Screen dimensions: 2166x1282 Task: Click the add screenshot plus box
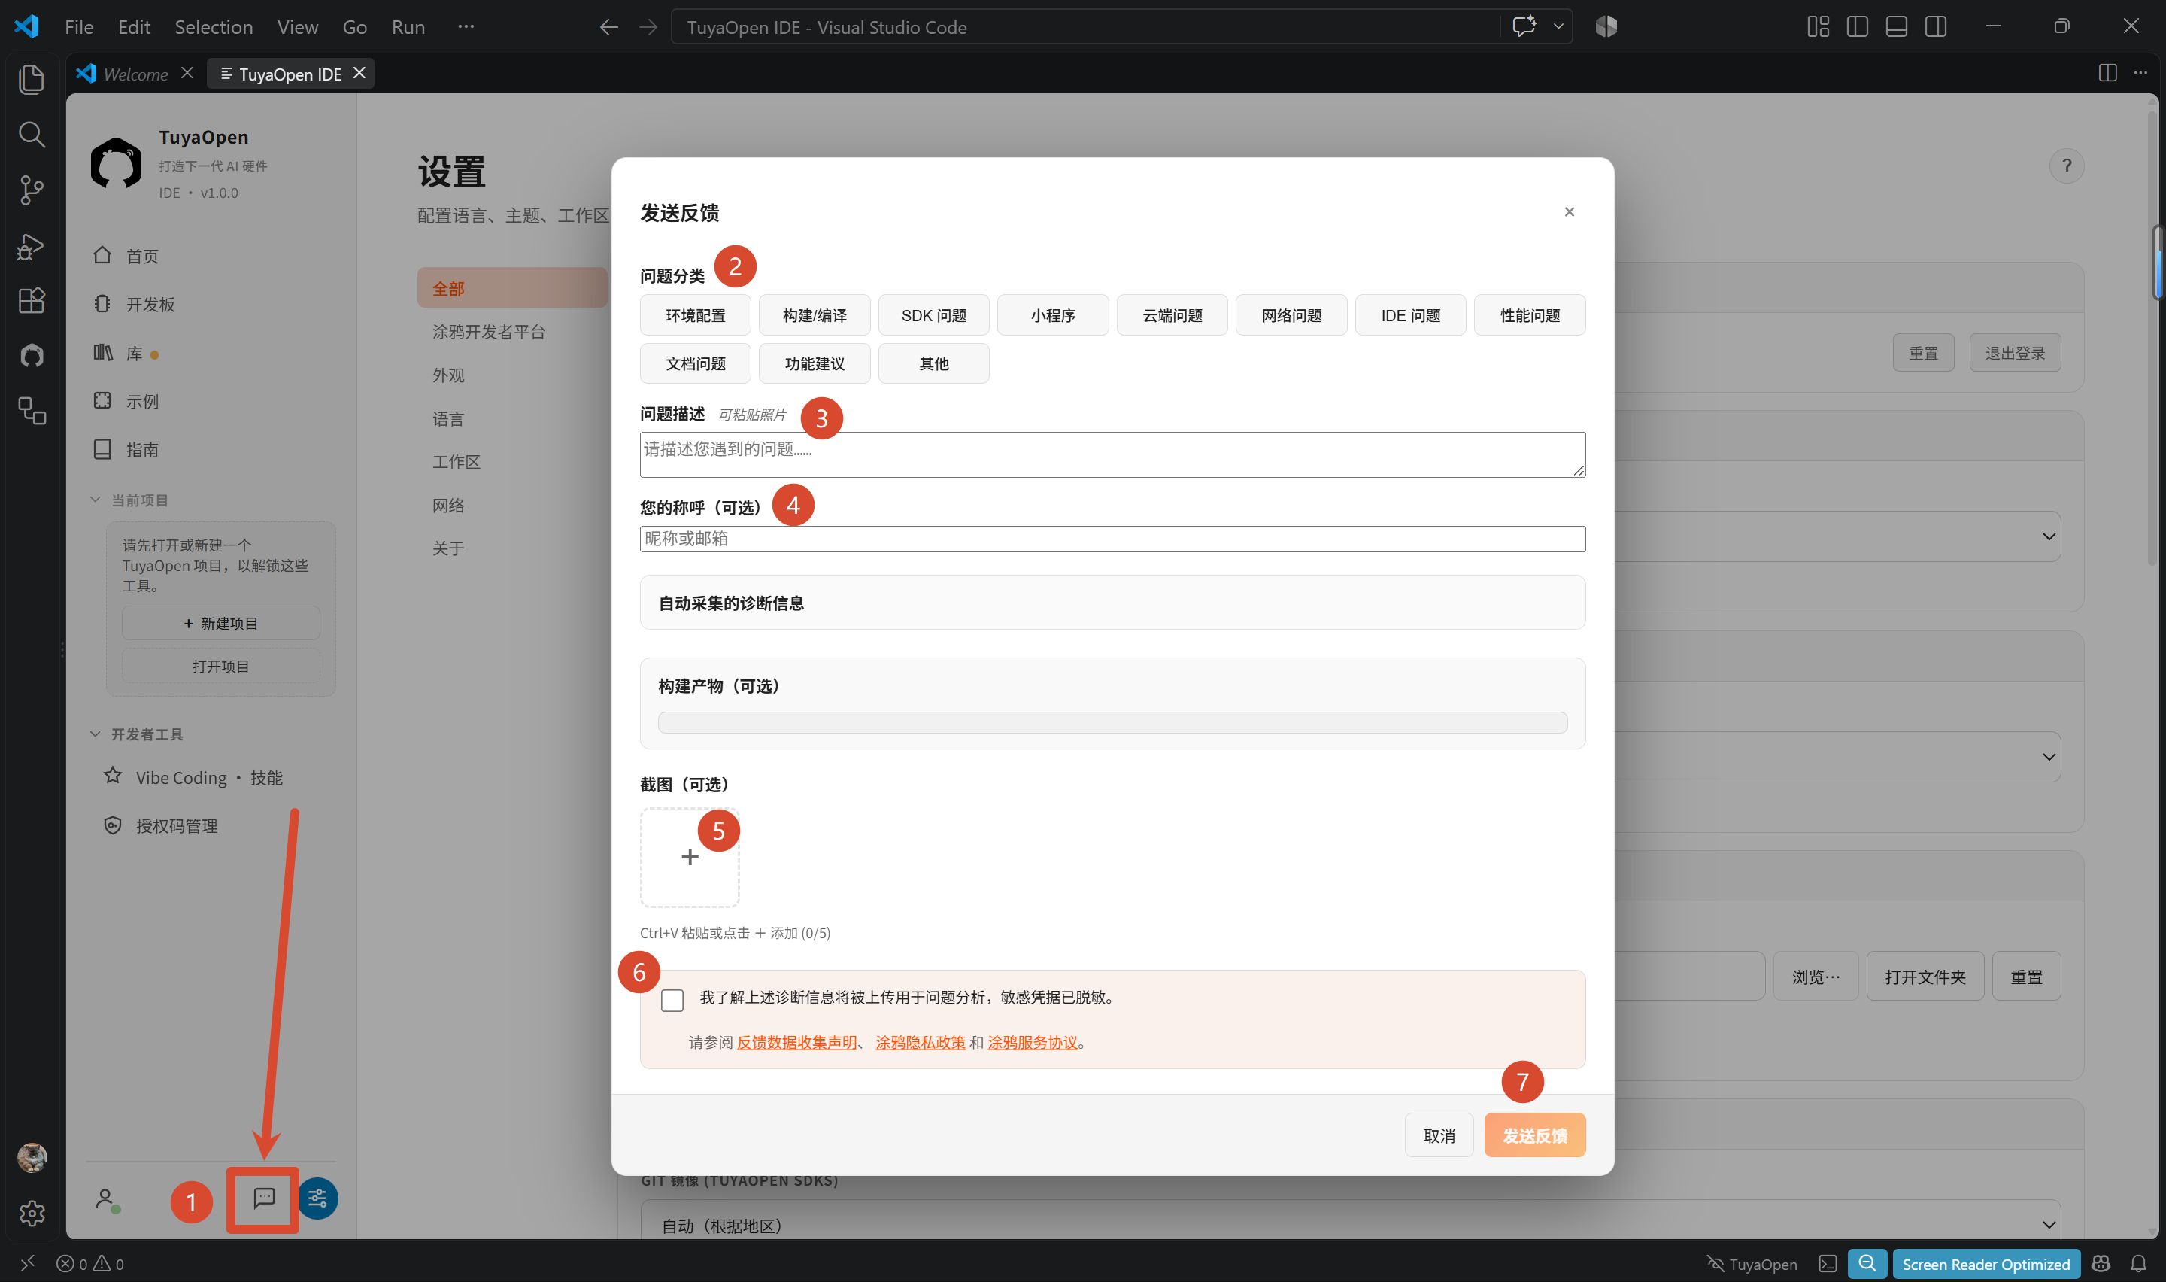[689, 857]
